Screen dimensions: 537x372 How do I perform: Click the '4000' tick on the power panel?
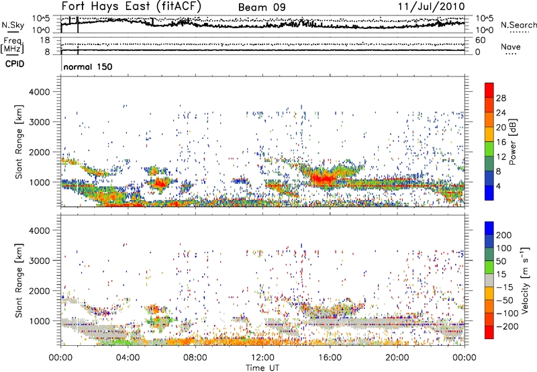click(39, 92)
